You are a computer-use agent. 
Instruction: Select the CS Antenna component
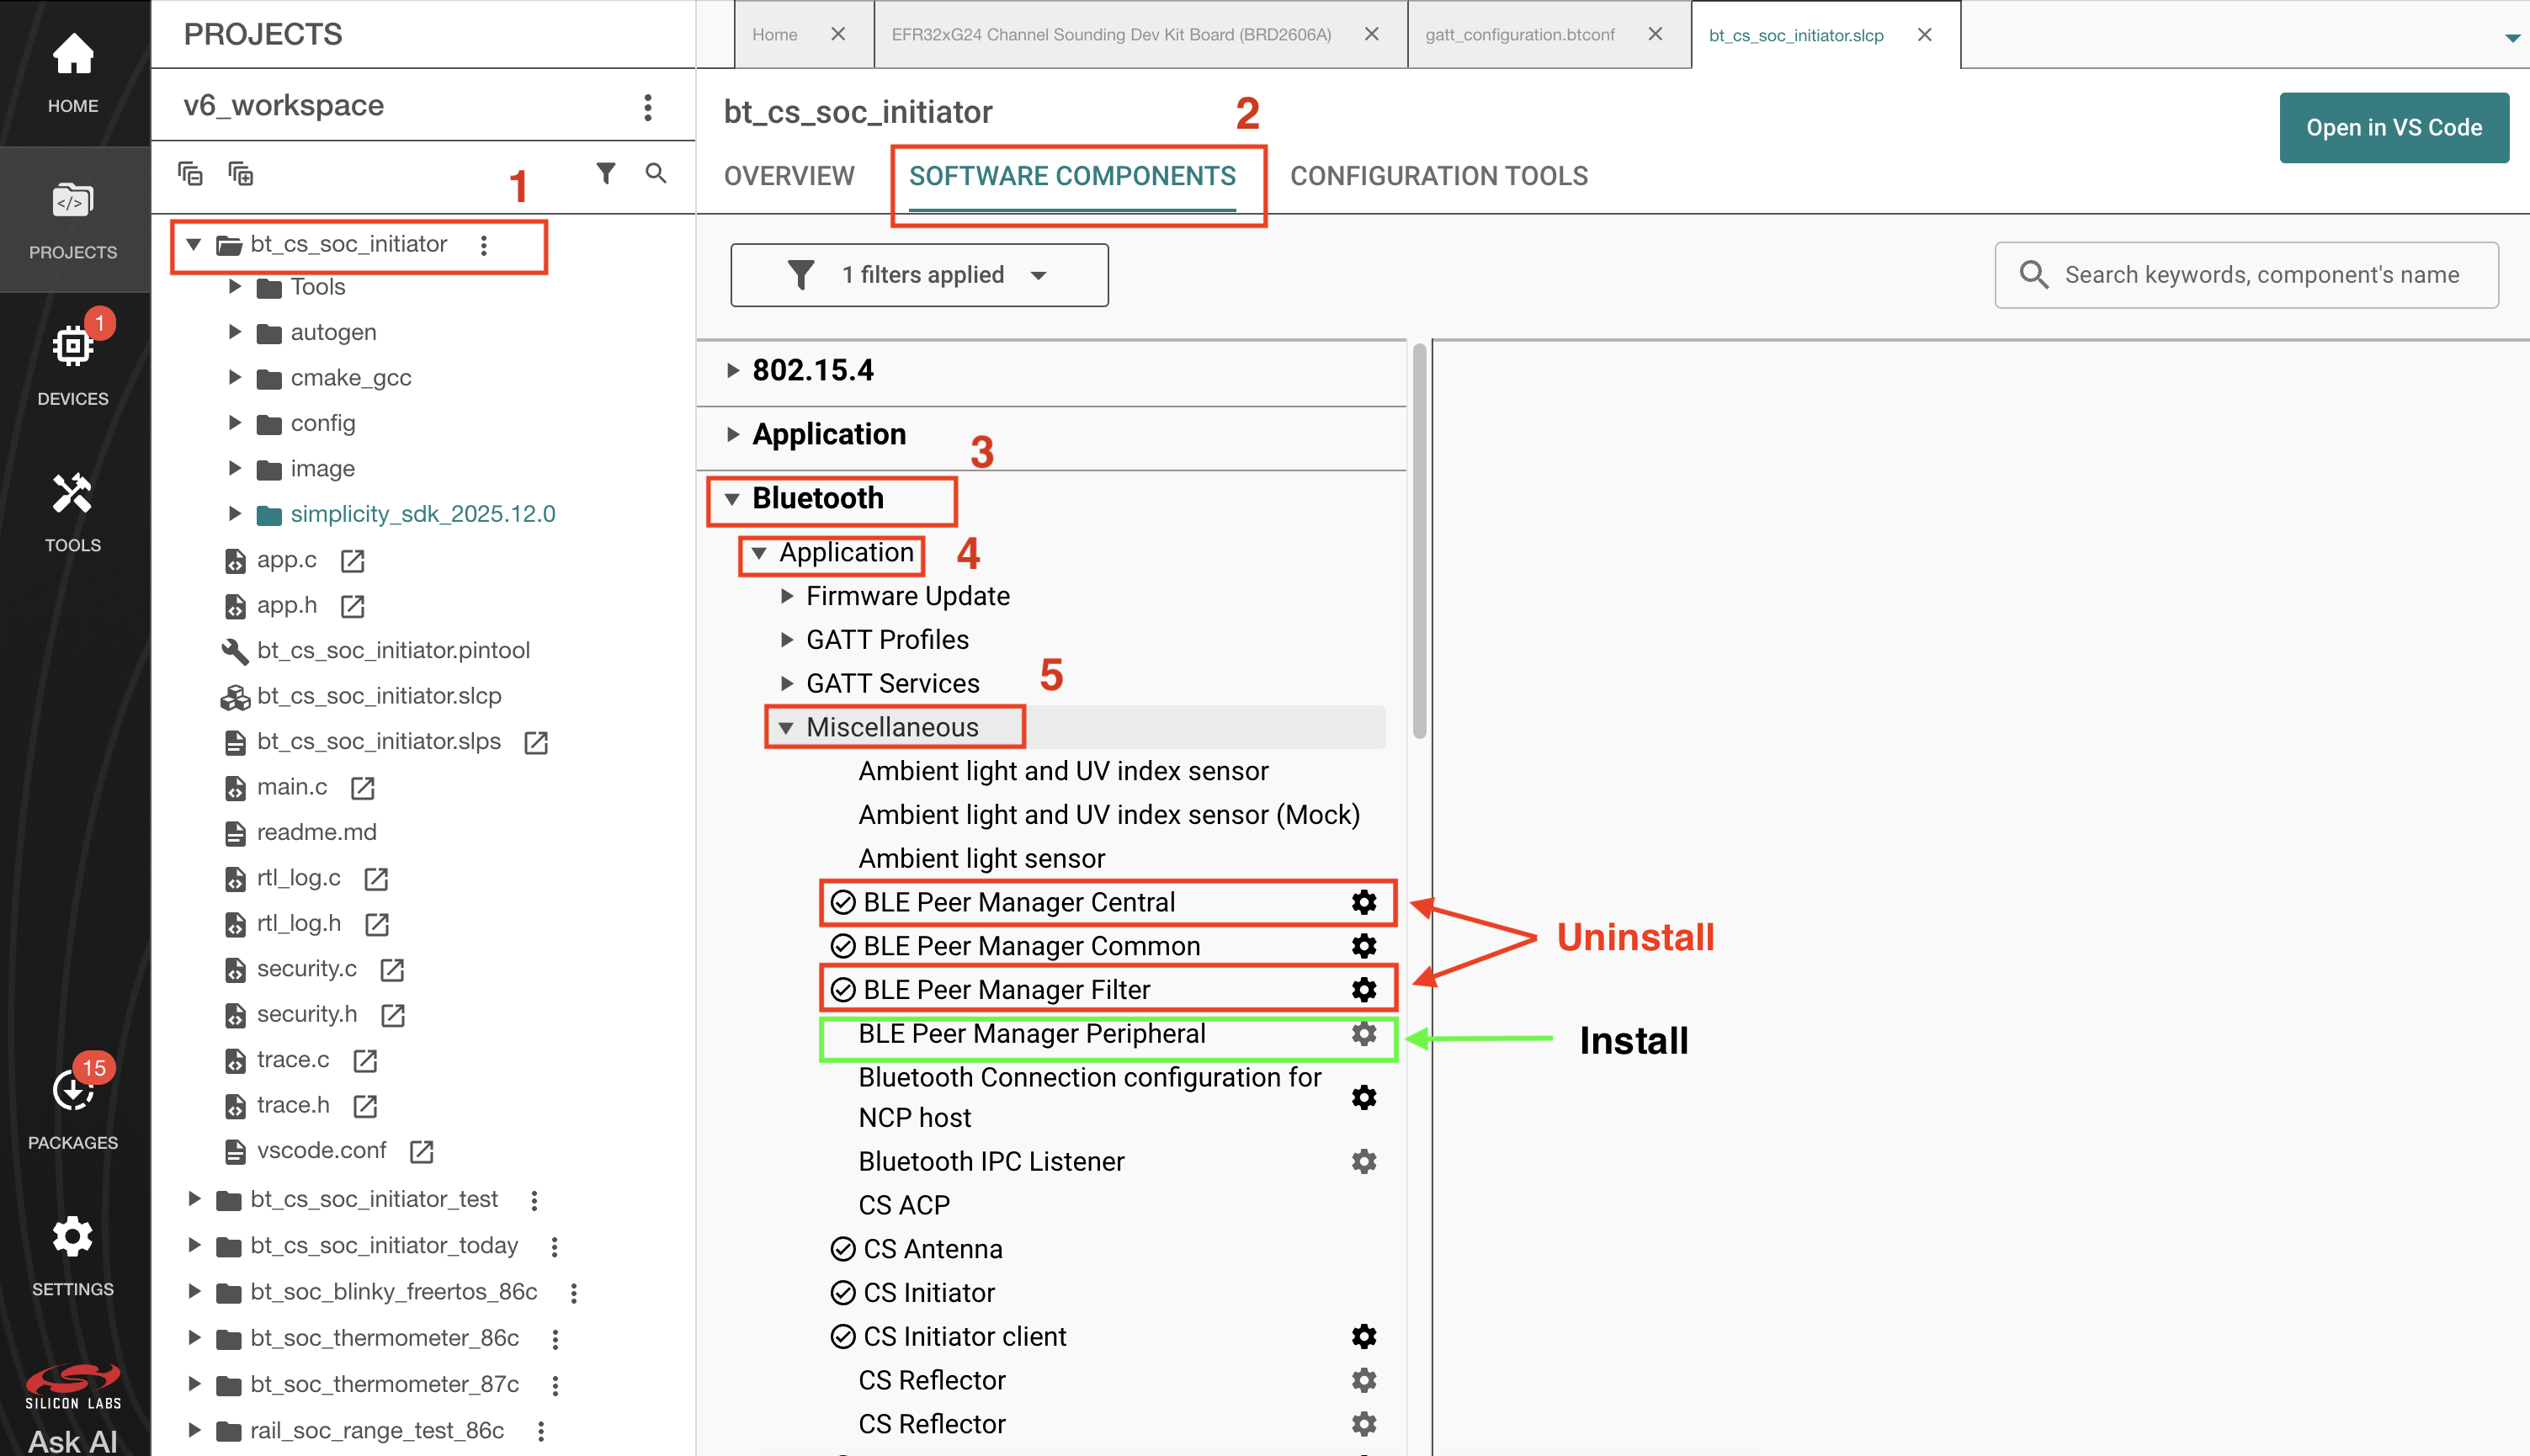tap(933, 1249)
